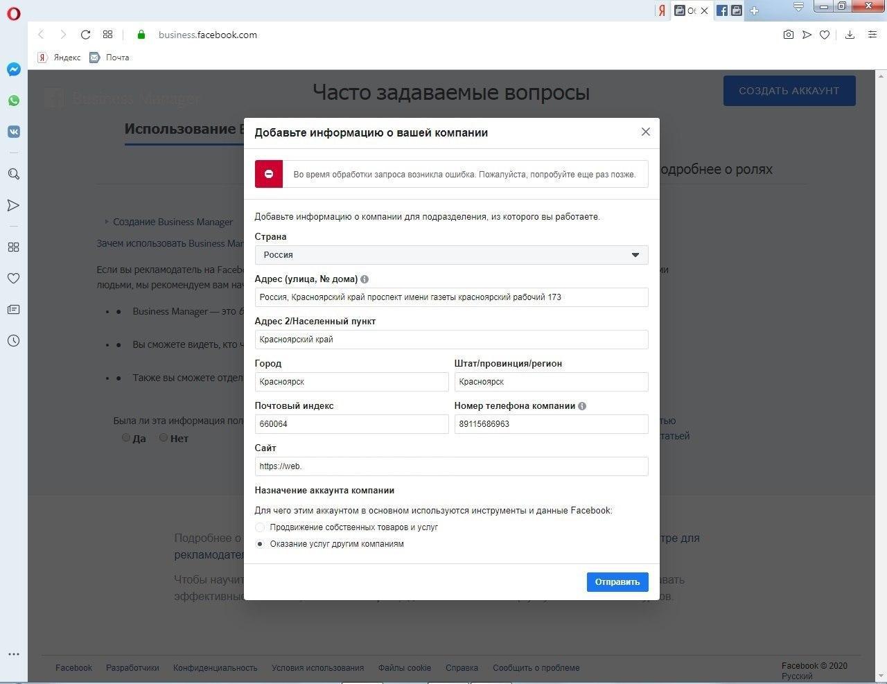Open Messenger in the Opera sidebar
The image size is (887, 684).
coord(13,69)
